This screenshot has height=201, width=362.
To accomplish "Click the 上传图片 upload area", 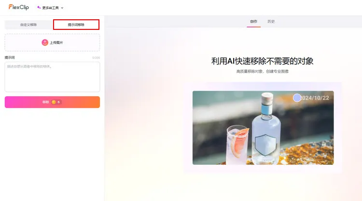I will [52, 42].
